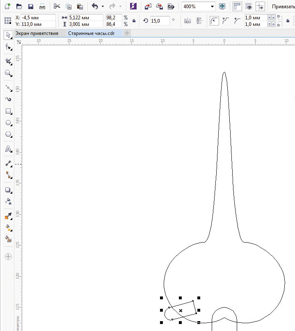
Task: Print the document using printer icon
Action: (42, 6)
